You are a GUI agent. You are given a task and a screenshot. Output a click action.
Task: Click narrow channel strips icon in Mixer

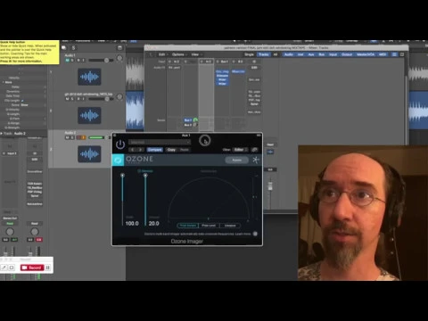click(394, 54)
